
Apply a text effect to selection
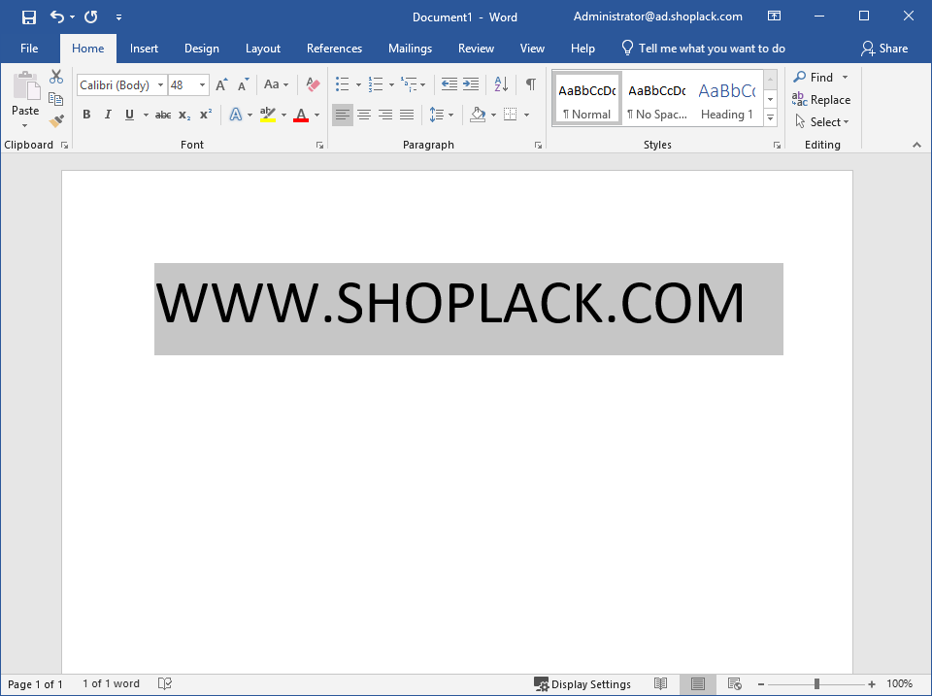click(236, 115)
